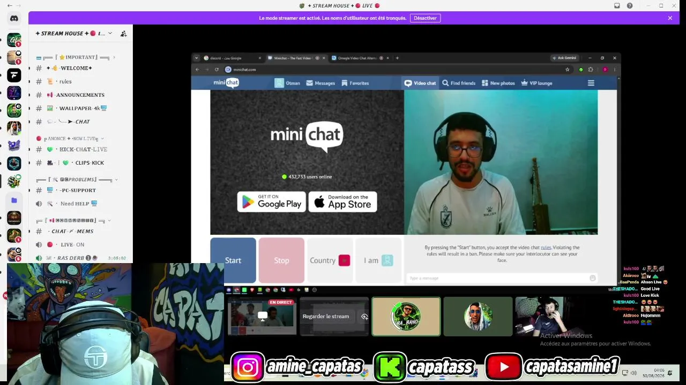The image size is (686, 385).
Task: Click the Get it on Google Play badge
Action: point(272,202)
